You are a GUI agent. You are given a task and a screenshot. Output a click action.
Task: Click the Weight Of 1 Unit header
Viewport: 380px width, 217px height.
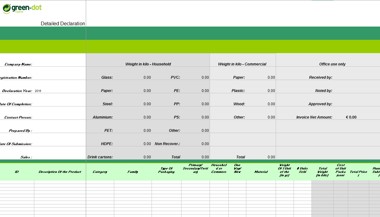(285, 170)
